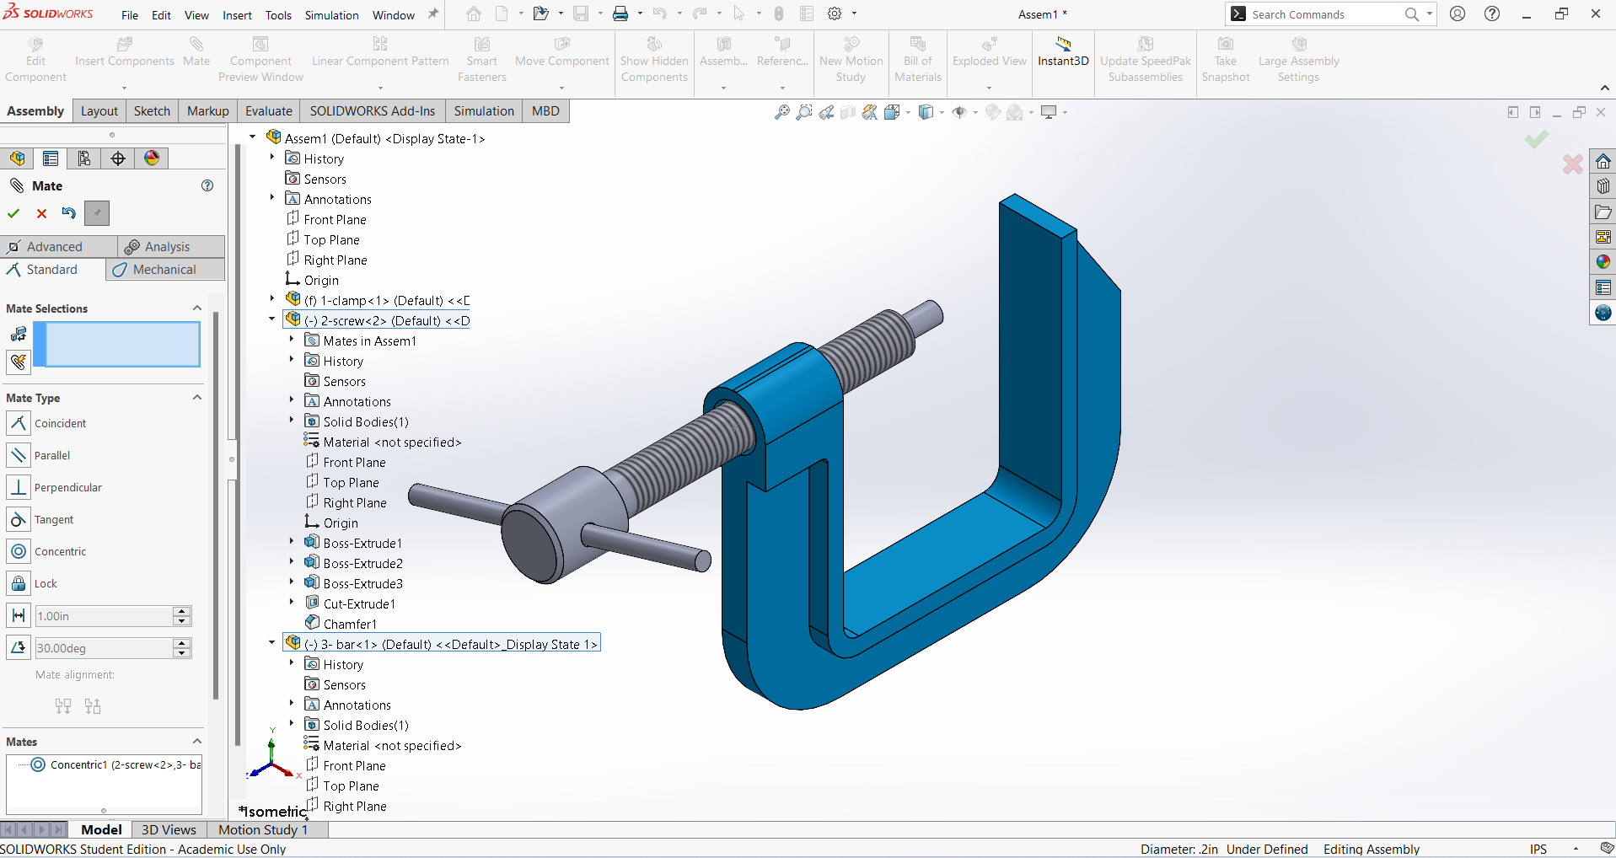Accept the mate with green checkmark
The width and height of the screenshot is (1616, 858).
pyautogui.click(x=13, y=213)
